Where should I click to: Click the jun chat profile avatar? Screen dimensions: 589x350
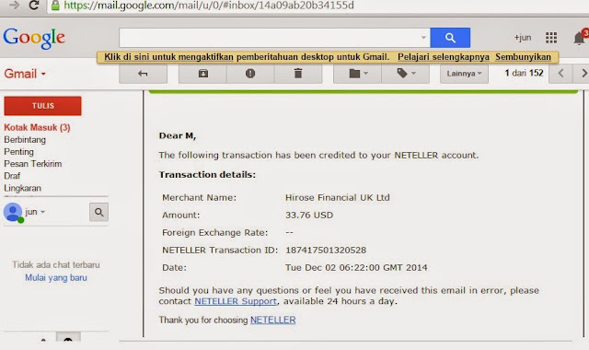(x=13, y=213)
